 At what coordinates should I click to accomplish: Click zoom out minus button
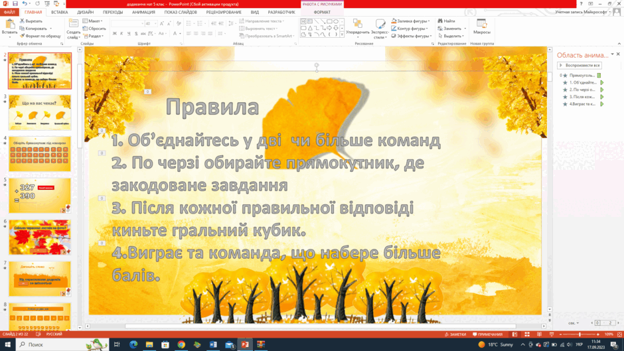561,334
